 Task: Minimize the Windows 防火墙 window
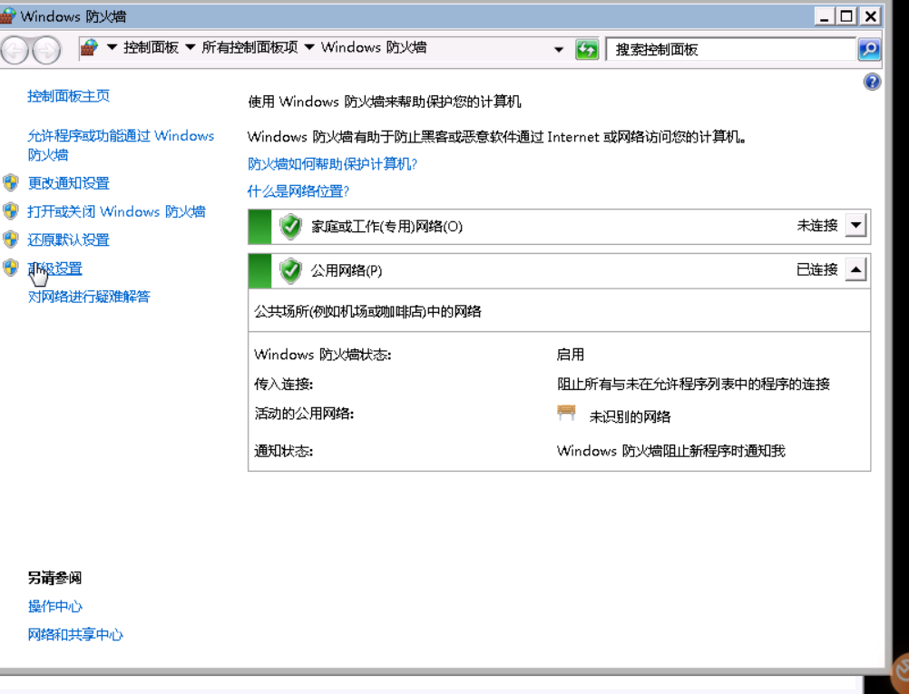coord(825,16)
